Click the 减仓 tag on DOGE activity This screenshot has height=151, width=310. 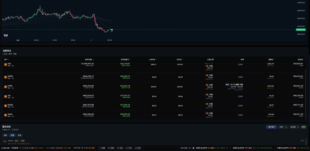16,141
